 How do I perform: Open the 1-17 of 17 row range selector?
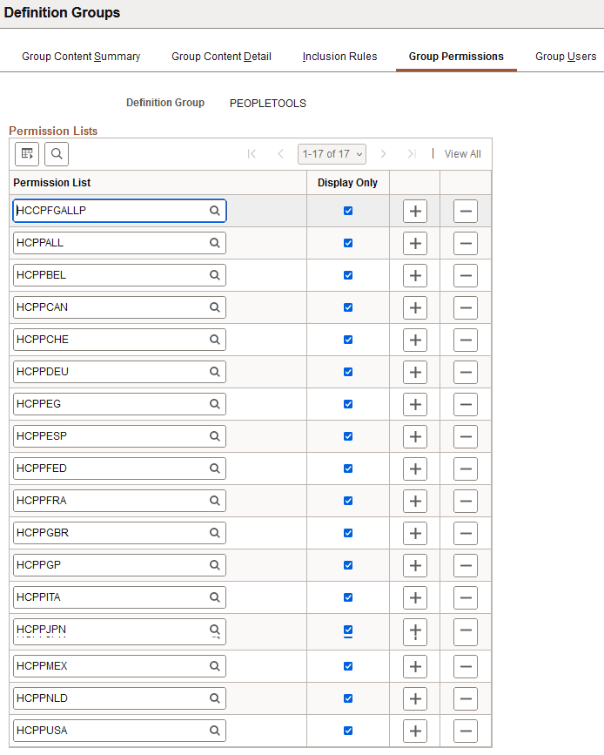click(x=332, y=153)
